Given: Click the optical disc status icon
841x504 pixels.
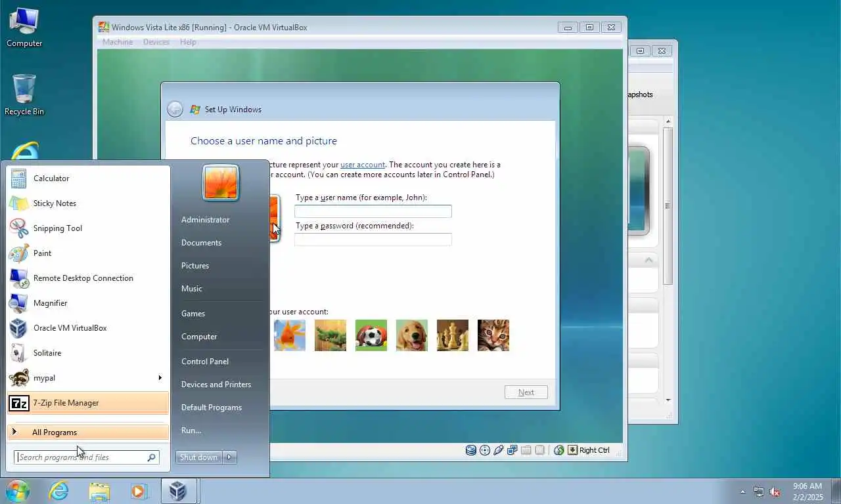Looking at the screenshot, I should click(485, 450).
